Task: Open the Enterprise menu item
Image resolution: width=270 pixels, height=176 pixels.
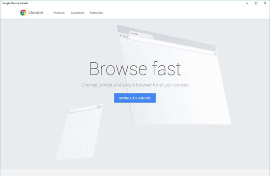Action: click(96, 13)
